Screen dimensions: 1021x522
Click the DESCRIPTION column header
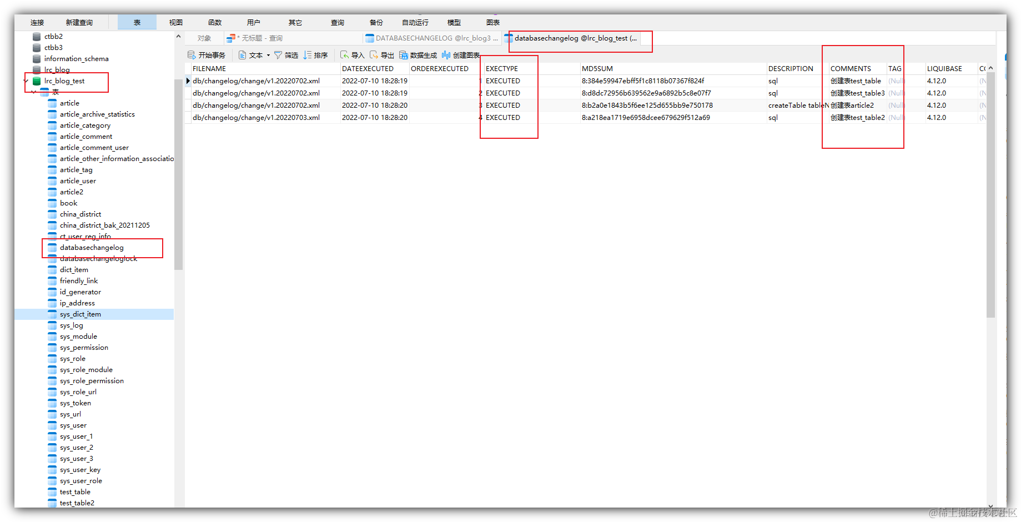click(x=797, y=69)
